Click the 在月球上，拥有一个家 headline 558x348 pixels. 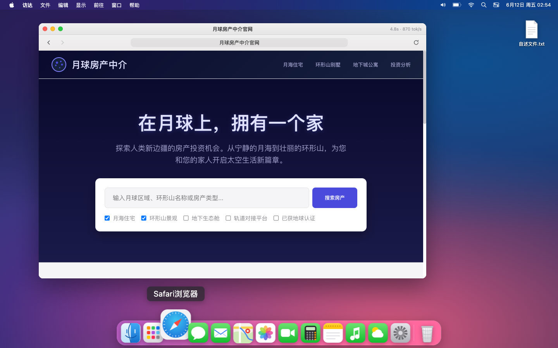coord(231,123)
